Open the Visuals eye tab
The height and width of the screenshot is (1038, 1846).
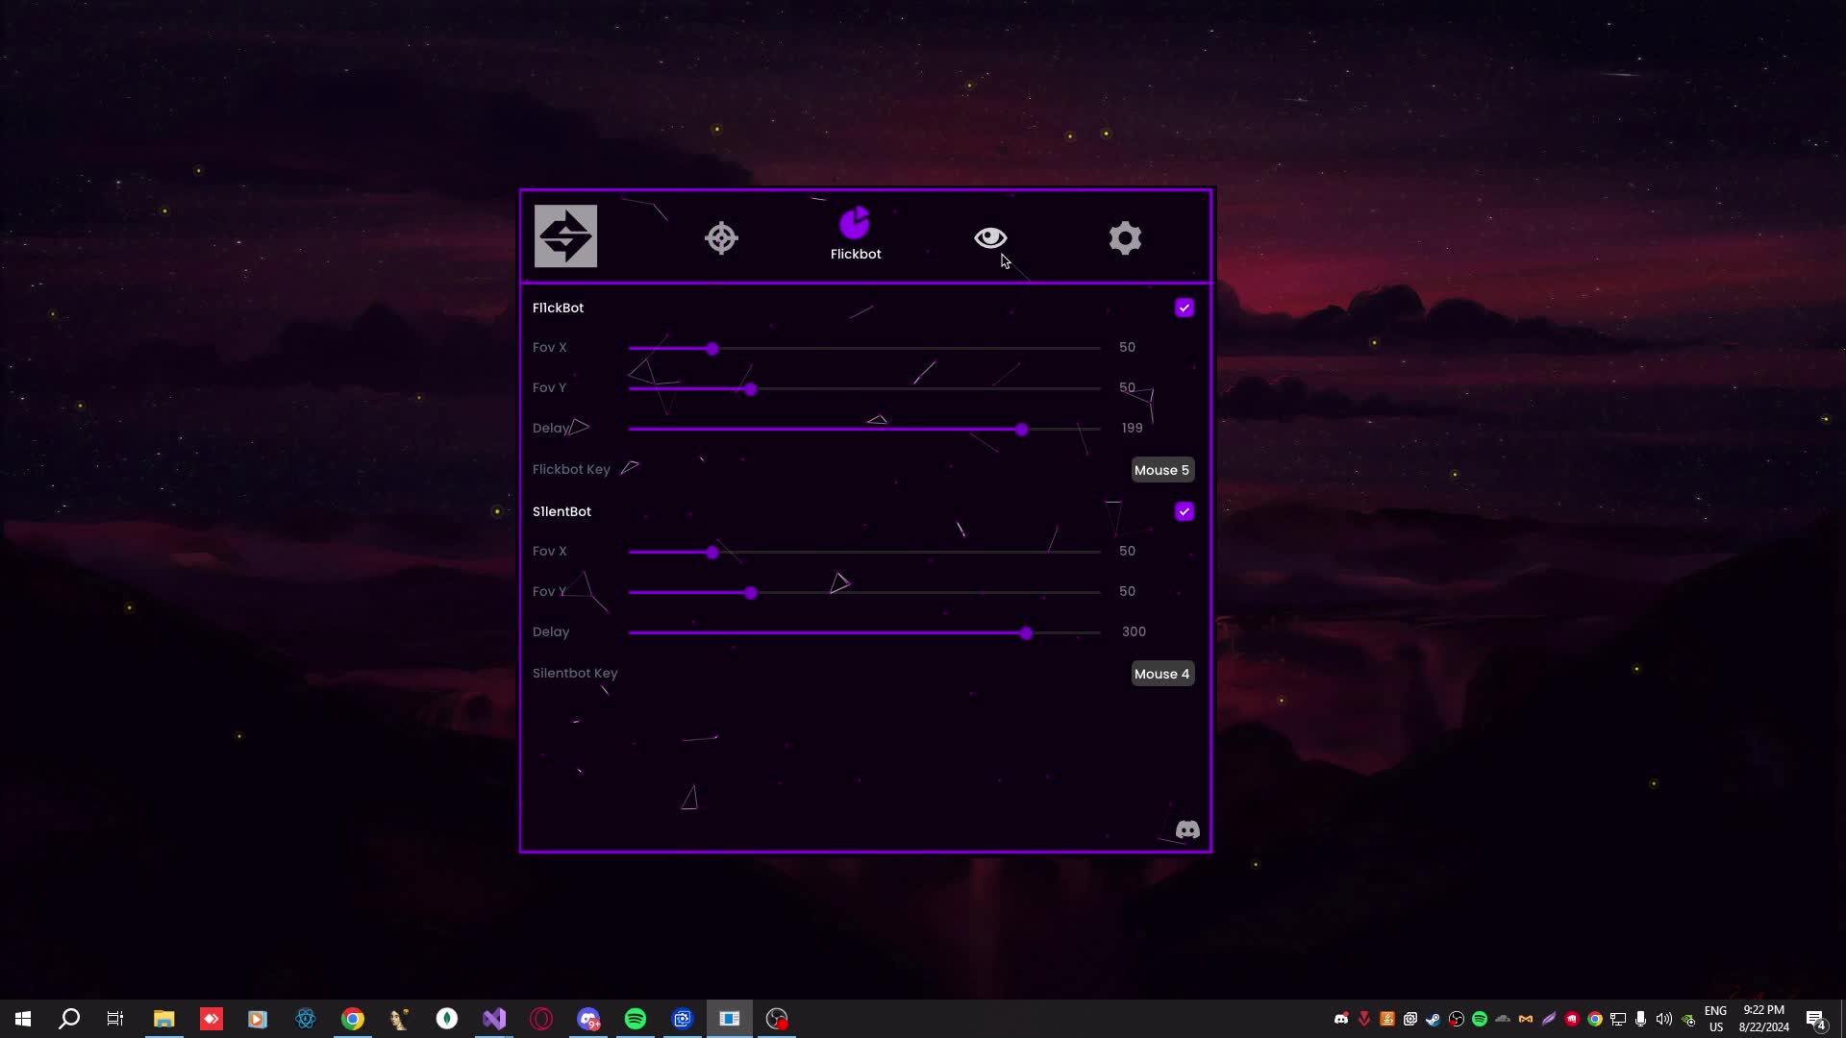[x=989, y=237]
